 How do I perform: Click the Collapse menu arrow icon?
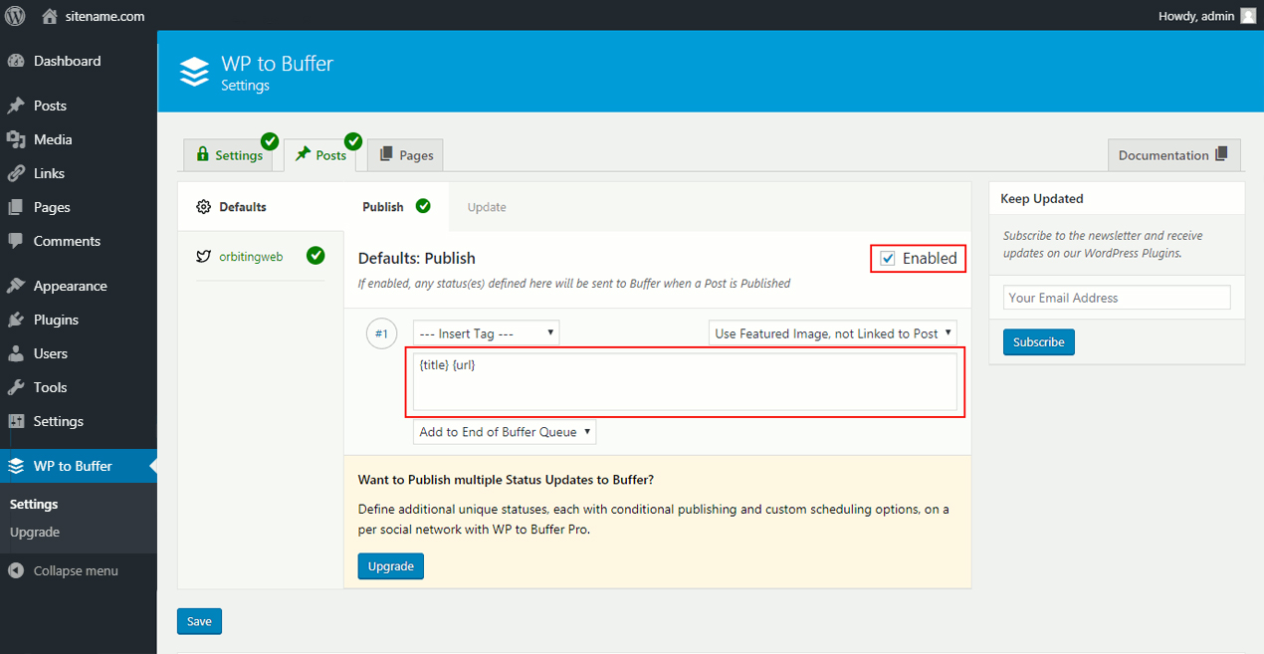[16, 570]
